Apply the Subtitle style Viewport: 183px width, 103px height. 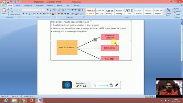(139, 12)
